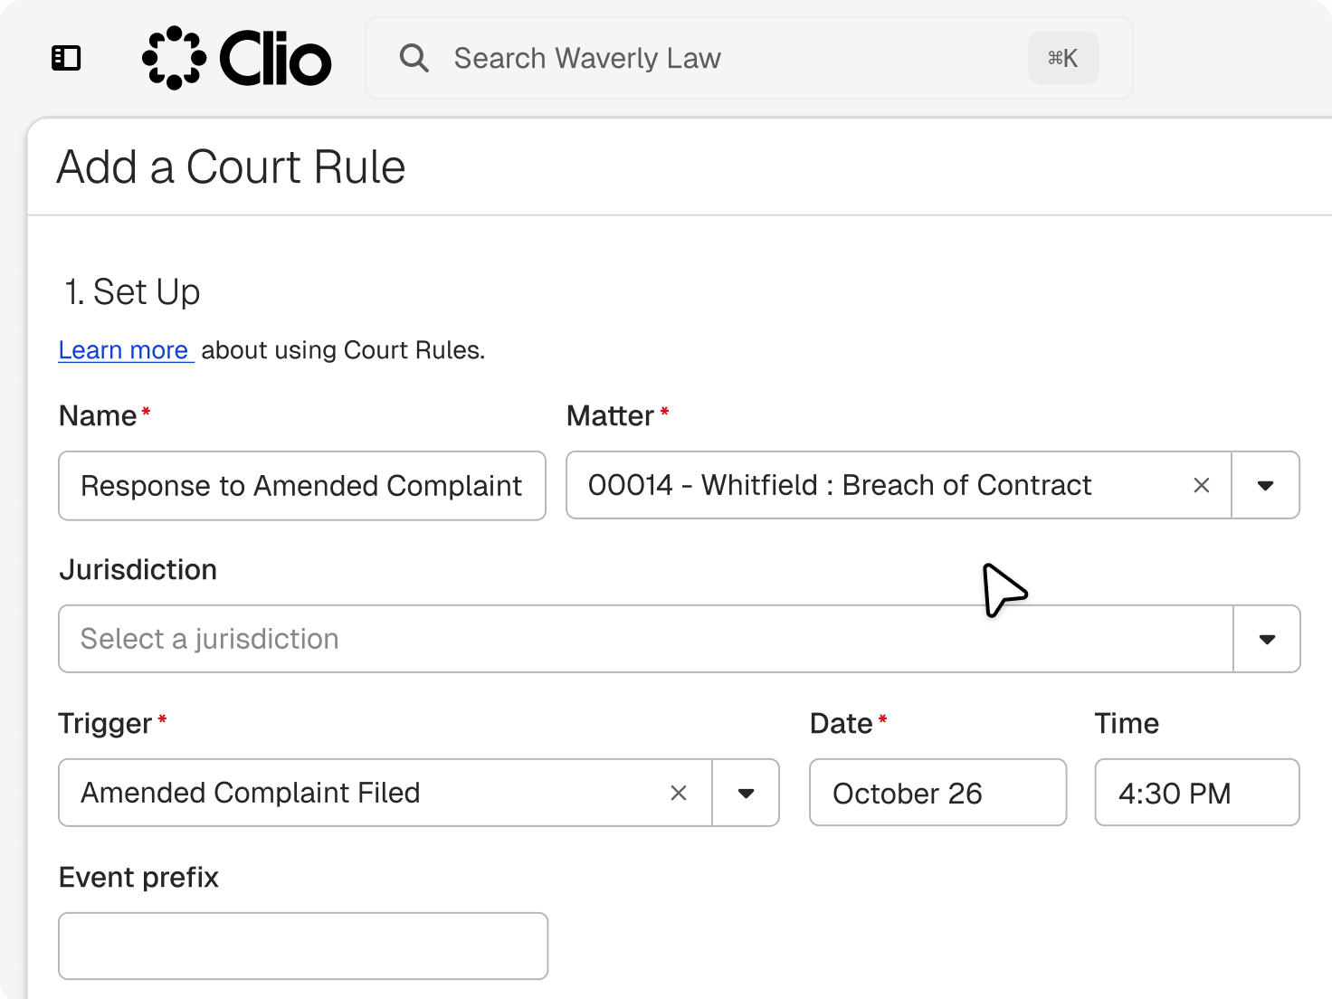Edit the Name field Response to Amended Complaint

click(x=302, y=486)
